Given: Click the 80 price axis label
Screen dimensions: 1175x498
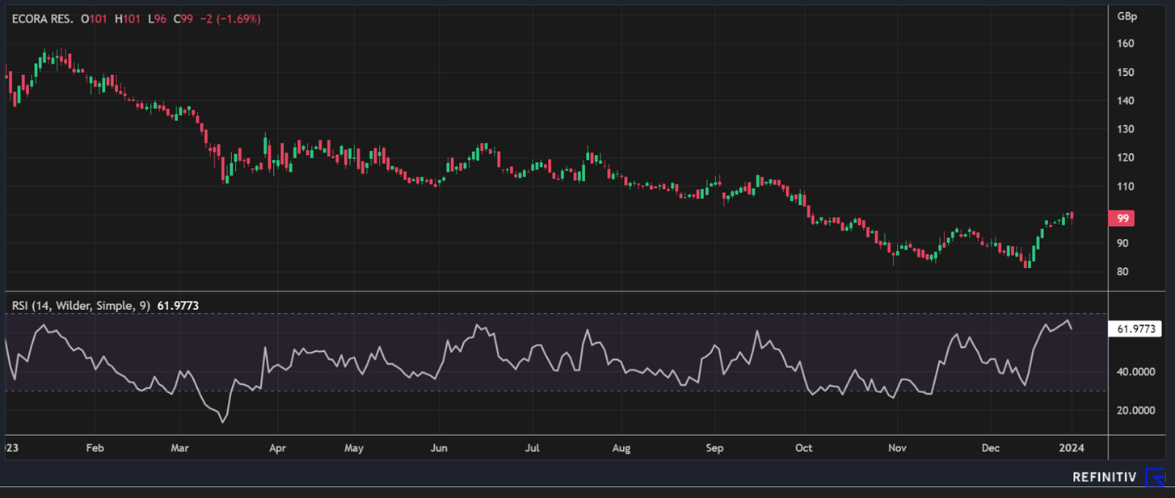Looking at the screenshot, I should pyautogui.click(x=1123, y=271).
